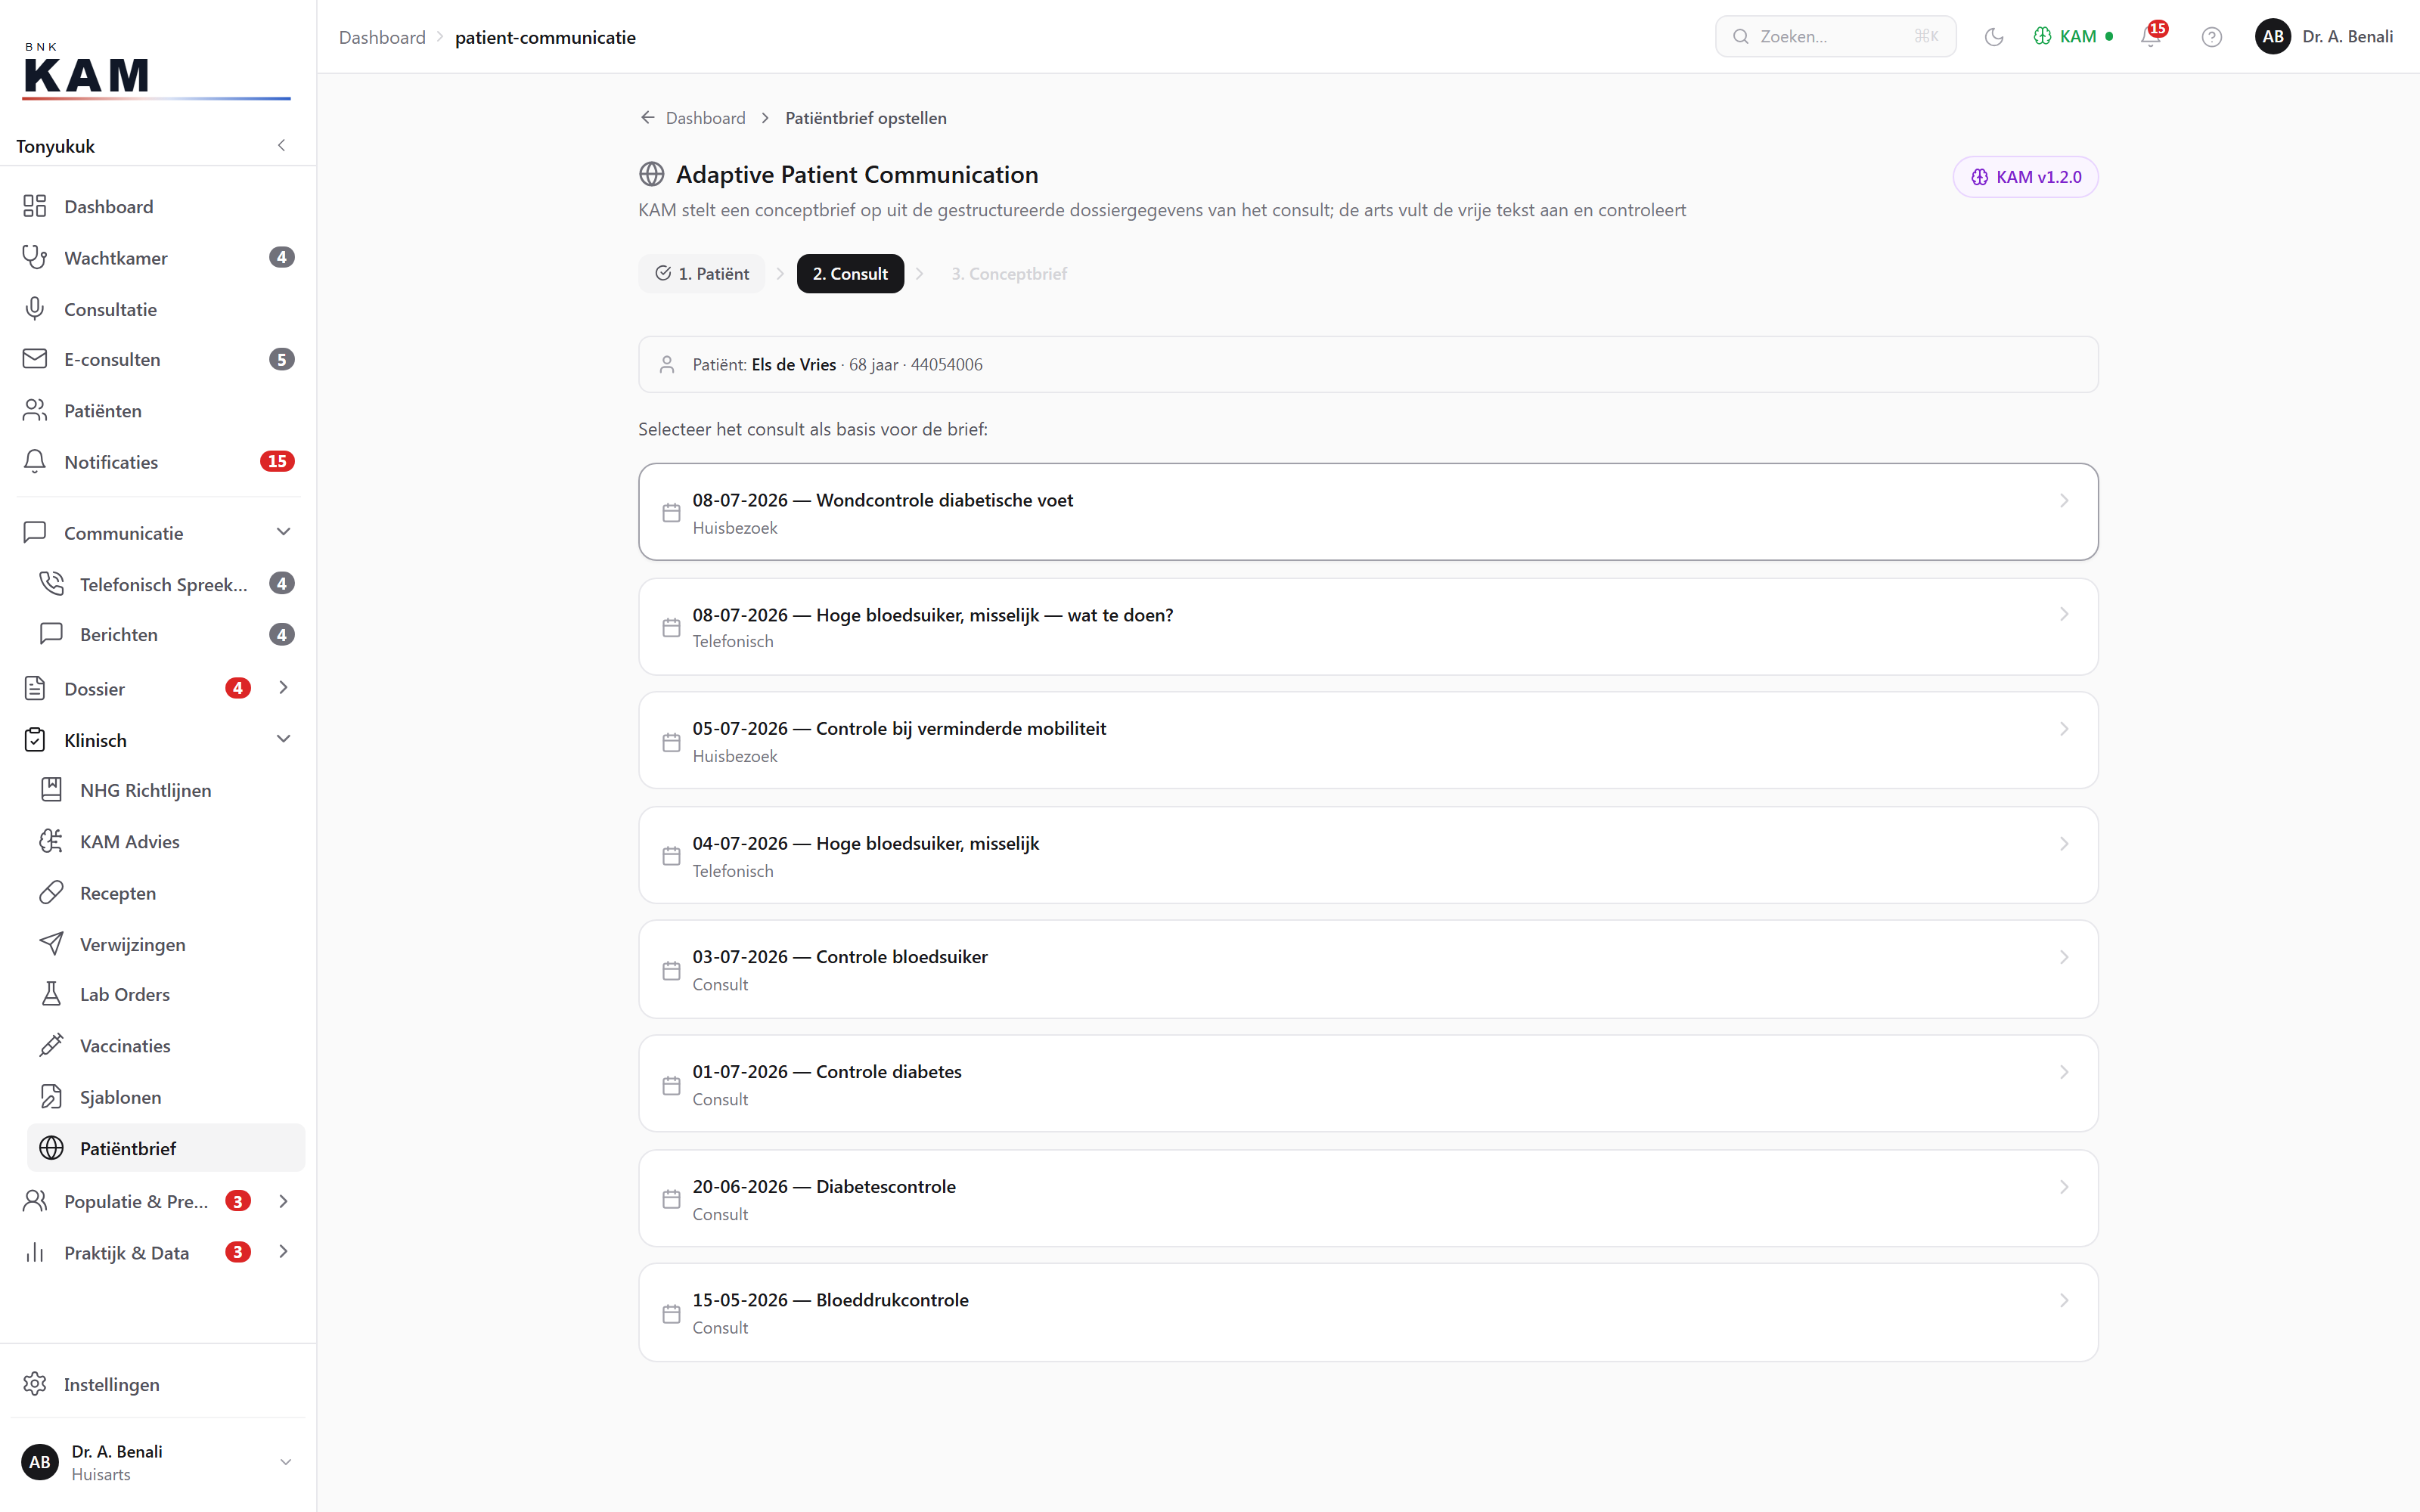This screenshot has height=1512, width=2420.
Task: Select consult Wondcontrole diabetische voet
Action: coord(1368,512)
